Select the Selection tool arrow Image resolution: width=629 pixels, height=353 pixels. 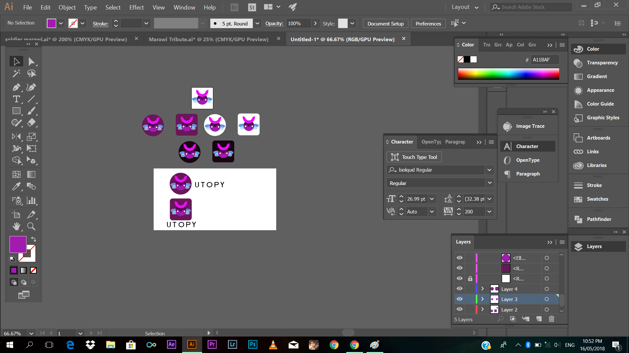(16, 61)
